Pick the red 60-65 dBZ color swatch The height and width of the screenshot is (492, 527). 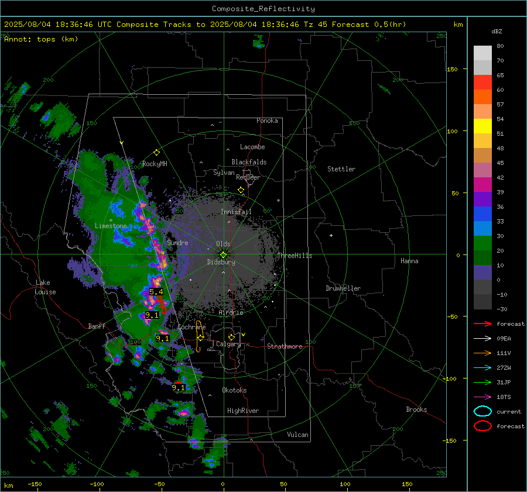pos(482,82)
